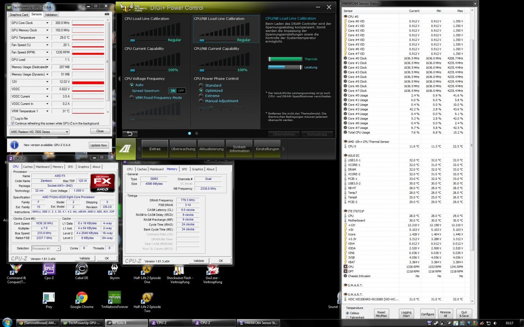The image size is (524, 327).
Task: Toggle Spread Spectrum ON/OFF switch
Action: click(177, 91)
